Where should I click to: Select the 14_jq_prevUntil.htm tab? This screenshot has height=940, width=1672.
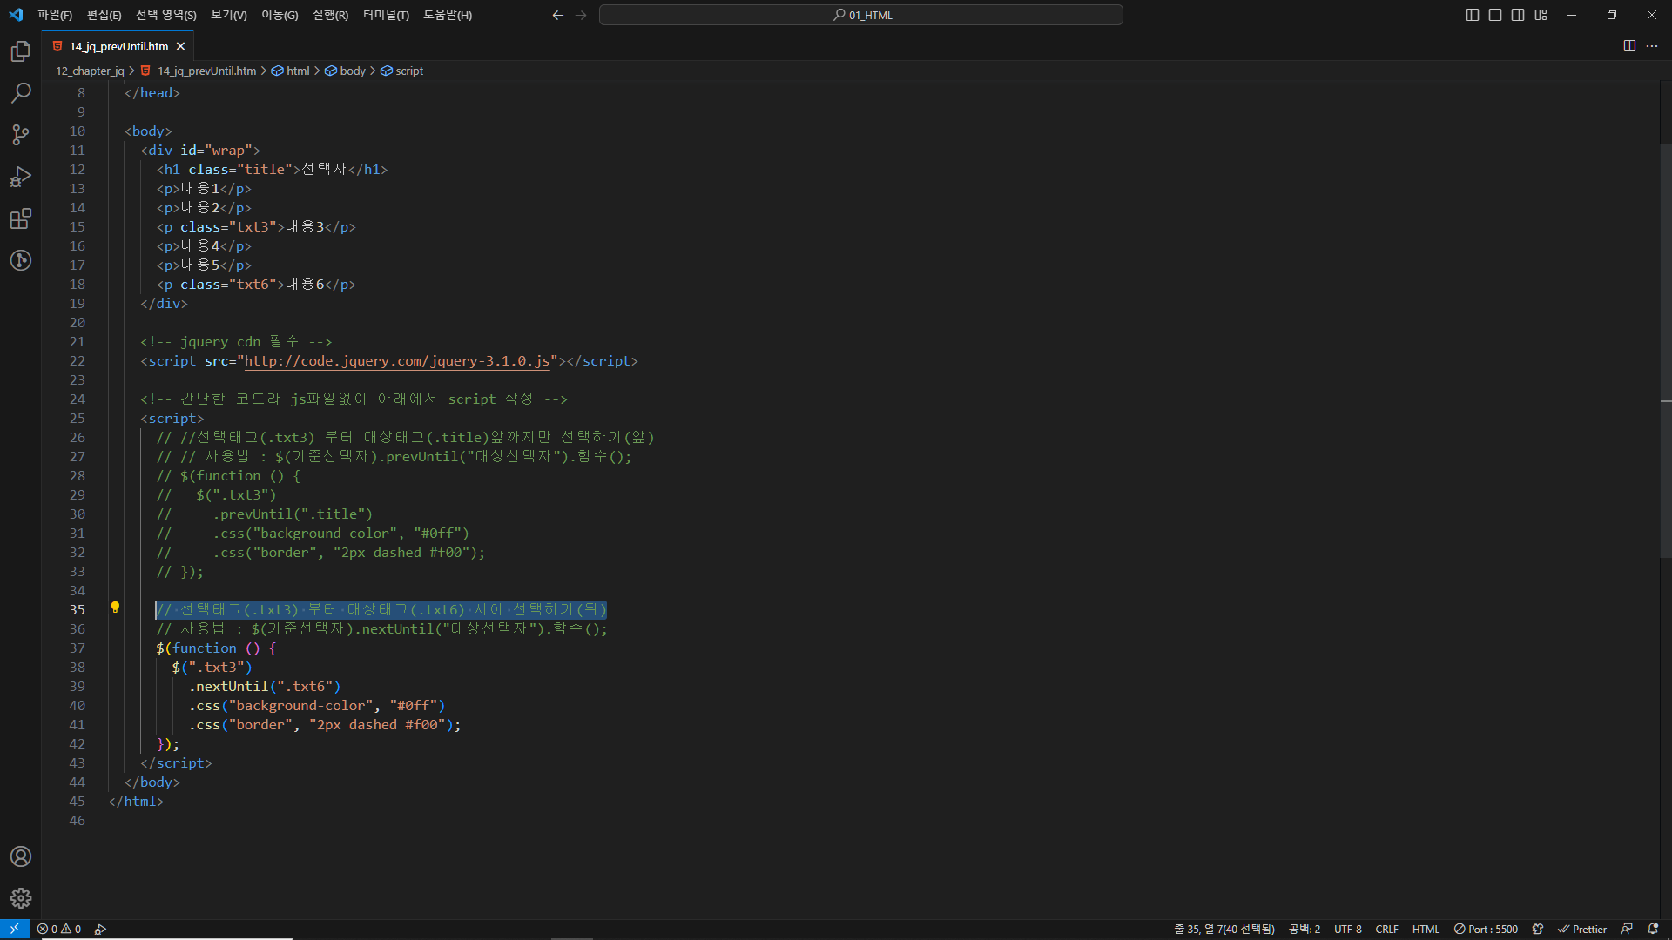(118, 46)
